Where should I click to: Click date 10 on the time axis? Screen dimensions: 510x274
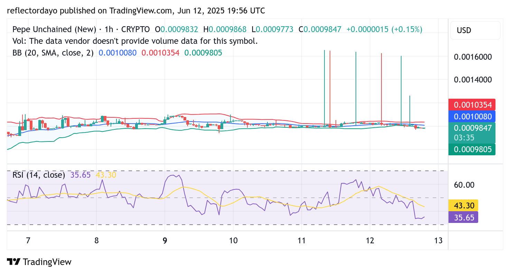click(233, 240)
